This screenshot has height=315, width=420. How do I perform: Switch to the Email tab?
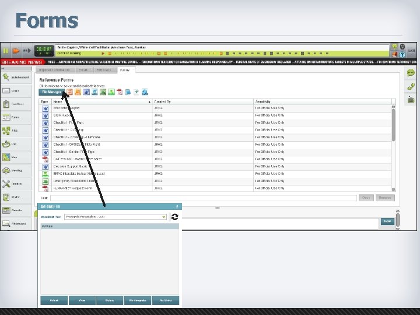(83, 70)
